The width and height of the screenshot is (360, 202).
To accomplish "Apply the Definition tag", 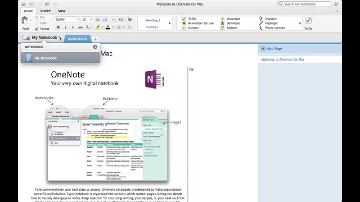I will tap(230, 23).
